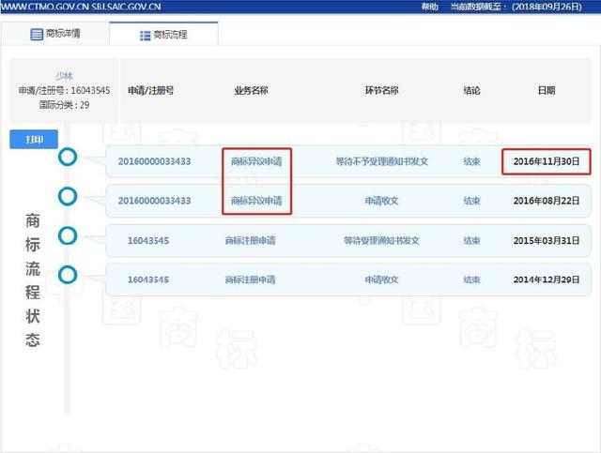601x453 pixels.
Task: Click number 16043545 in the 2014年12月29日 row
Action: point(148,279)
